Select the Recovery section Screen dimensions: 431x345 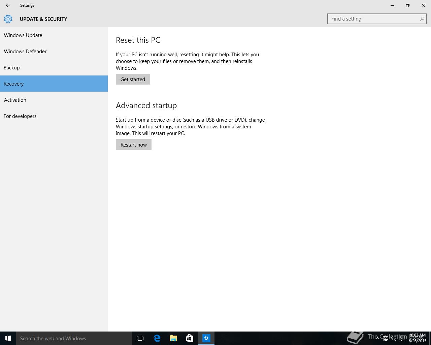pos(54,84)
